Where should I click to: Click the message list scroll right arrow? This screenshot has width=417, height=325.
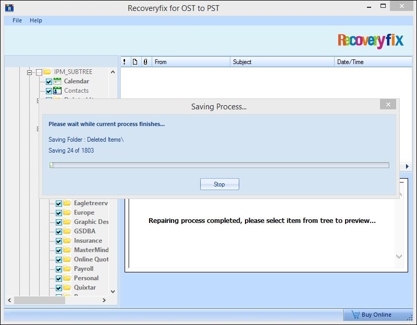click(407, 166)
